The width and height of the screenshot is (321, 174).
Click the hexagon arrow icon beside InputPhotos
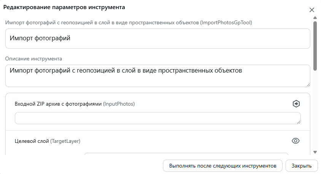[x=296, y=104]
